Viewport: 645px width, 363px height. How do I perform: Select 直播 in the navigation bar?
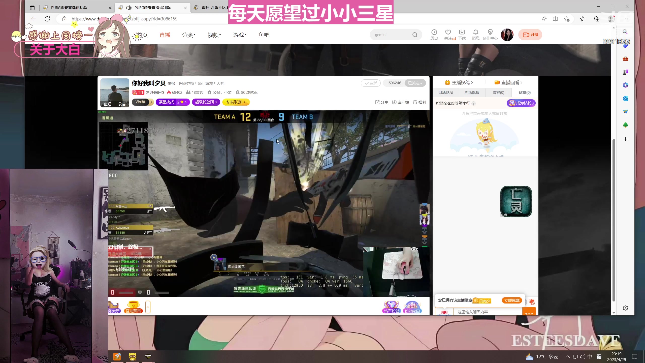tap(165, 35)
